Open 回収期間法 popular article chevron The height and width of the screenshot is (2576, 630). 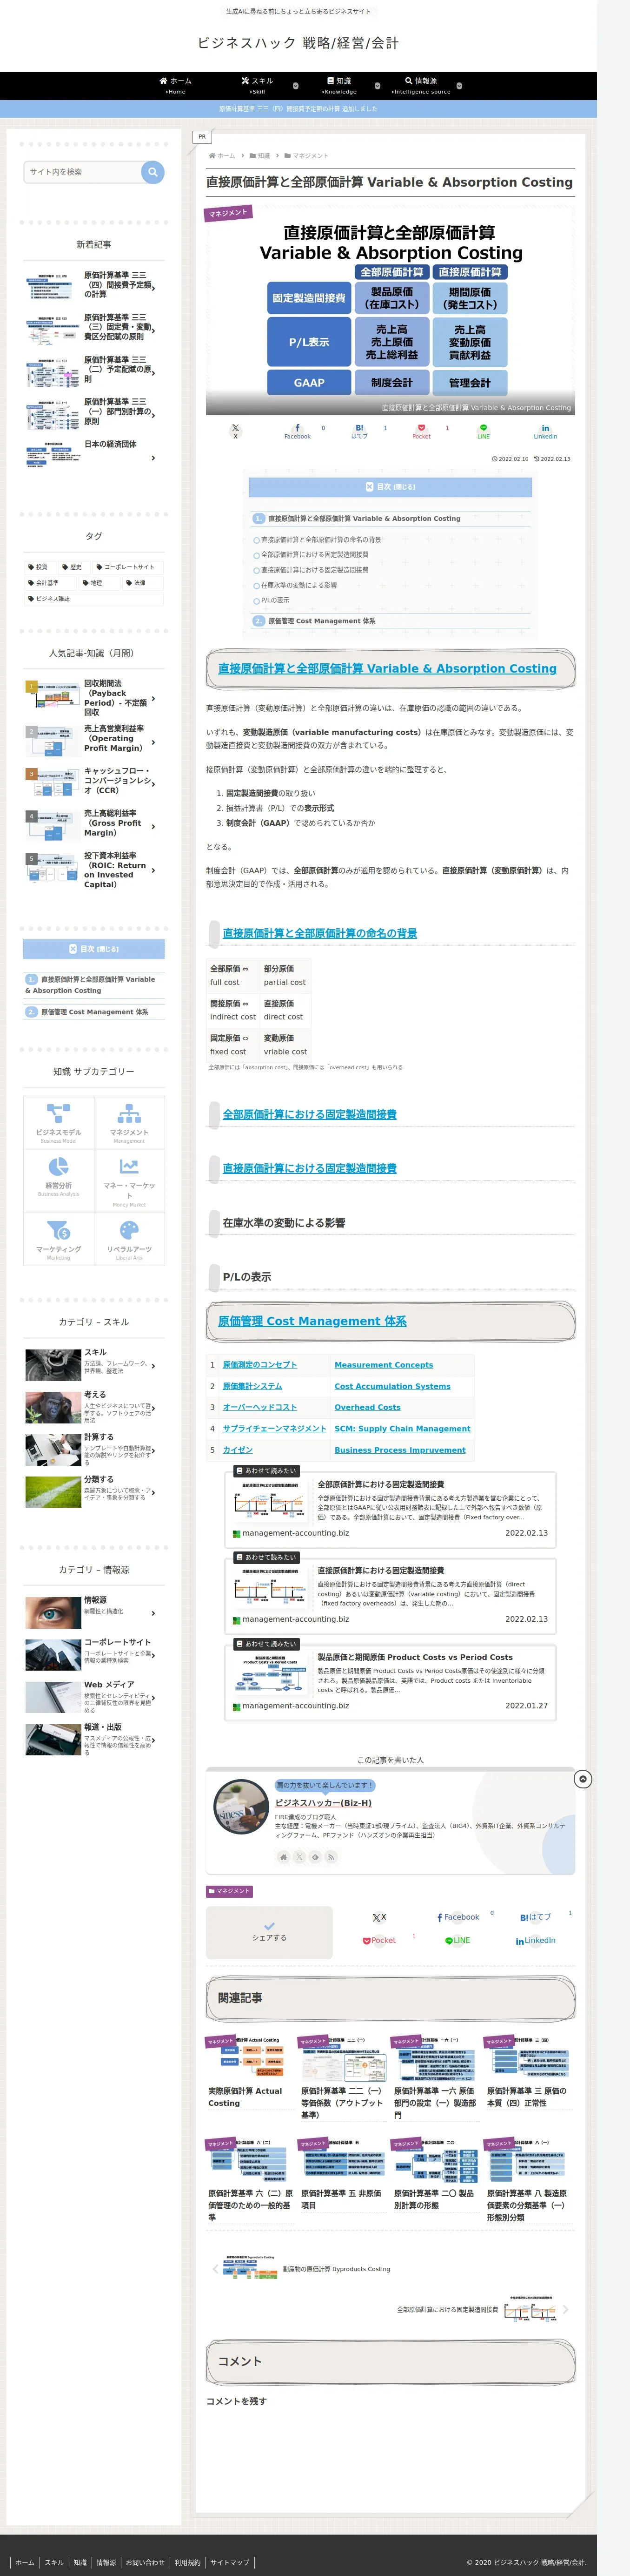153,698
